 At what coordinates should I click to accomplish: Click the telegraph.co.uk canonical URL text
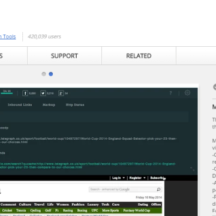(88, 140)
